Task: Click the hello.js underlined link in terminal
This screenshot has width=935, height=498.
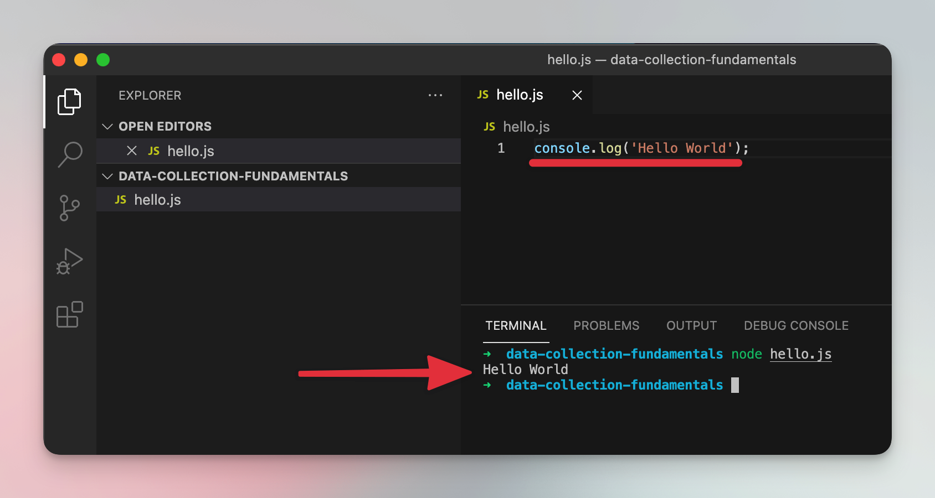Action: [x=800, y=354]
